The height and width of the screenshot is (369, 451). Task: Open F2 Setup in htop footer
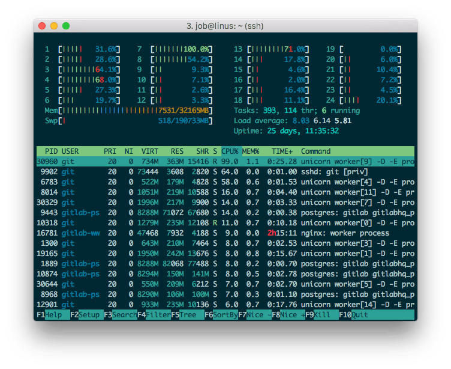point(87,315)
